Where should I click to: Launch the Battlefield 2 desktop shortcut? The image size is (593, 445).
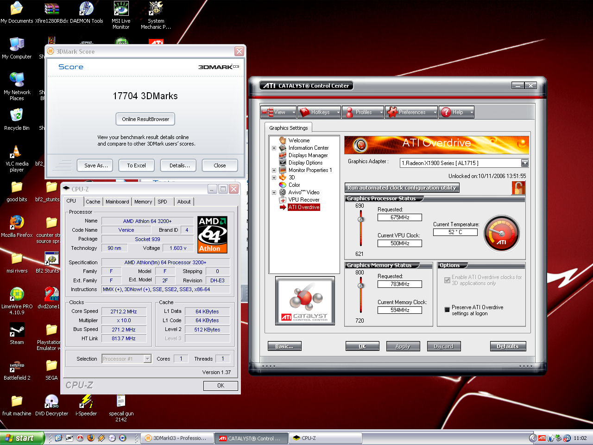17,370
